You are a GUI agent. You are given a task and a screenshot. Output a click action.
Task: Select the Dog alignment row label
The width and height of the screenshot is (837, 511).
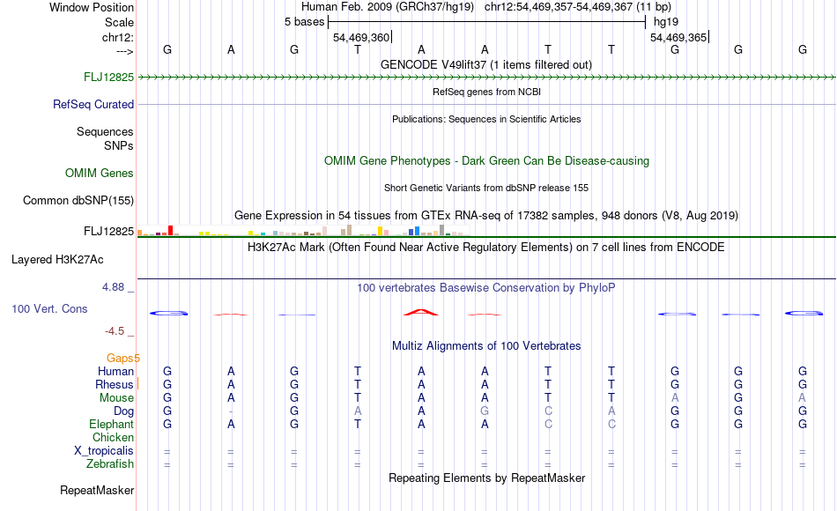(x=123, y=411)
